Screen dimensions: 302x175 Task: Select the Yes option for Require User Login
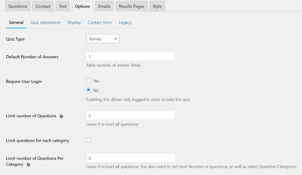point(88,81)
